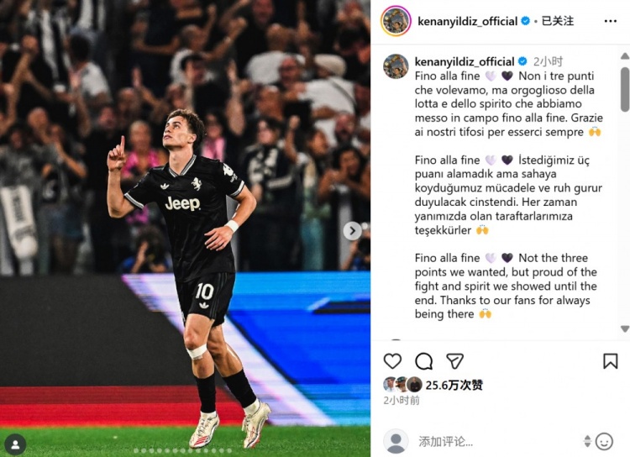This screenshot has height=457, width=630.
Task: Open emoji picker smiley icon
Action: [604, 441]
